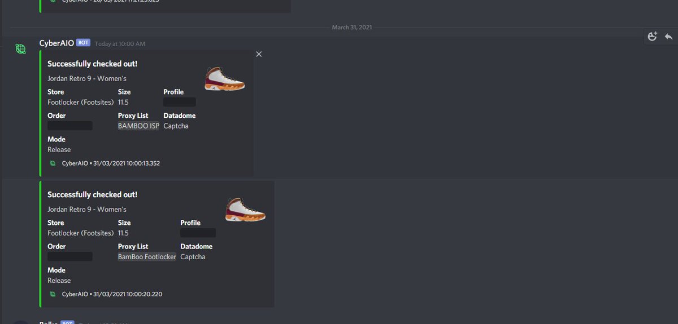This screenshot has width=678, height=324.
Task: Click the March 31, 2021 date divider label
Action: (352, 27)
